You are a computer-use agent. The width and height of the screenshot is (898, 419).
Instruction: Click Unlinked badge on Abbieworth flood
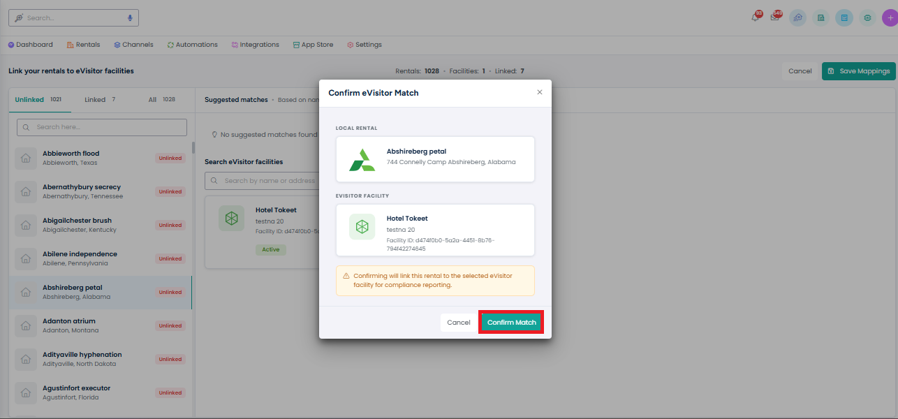point(170,158)
